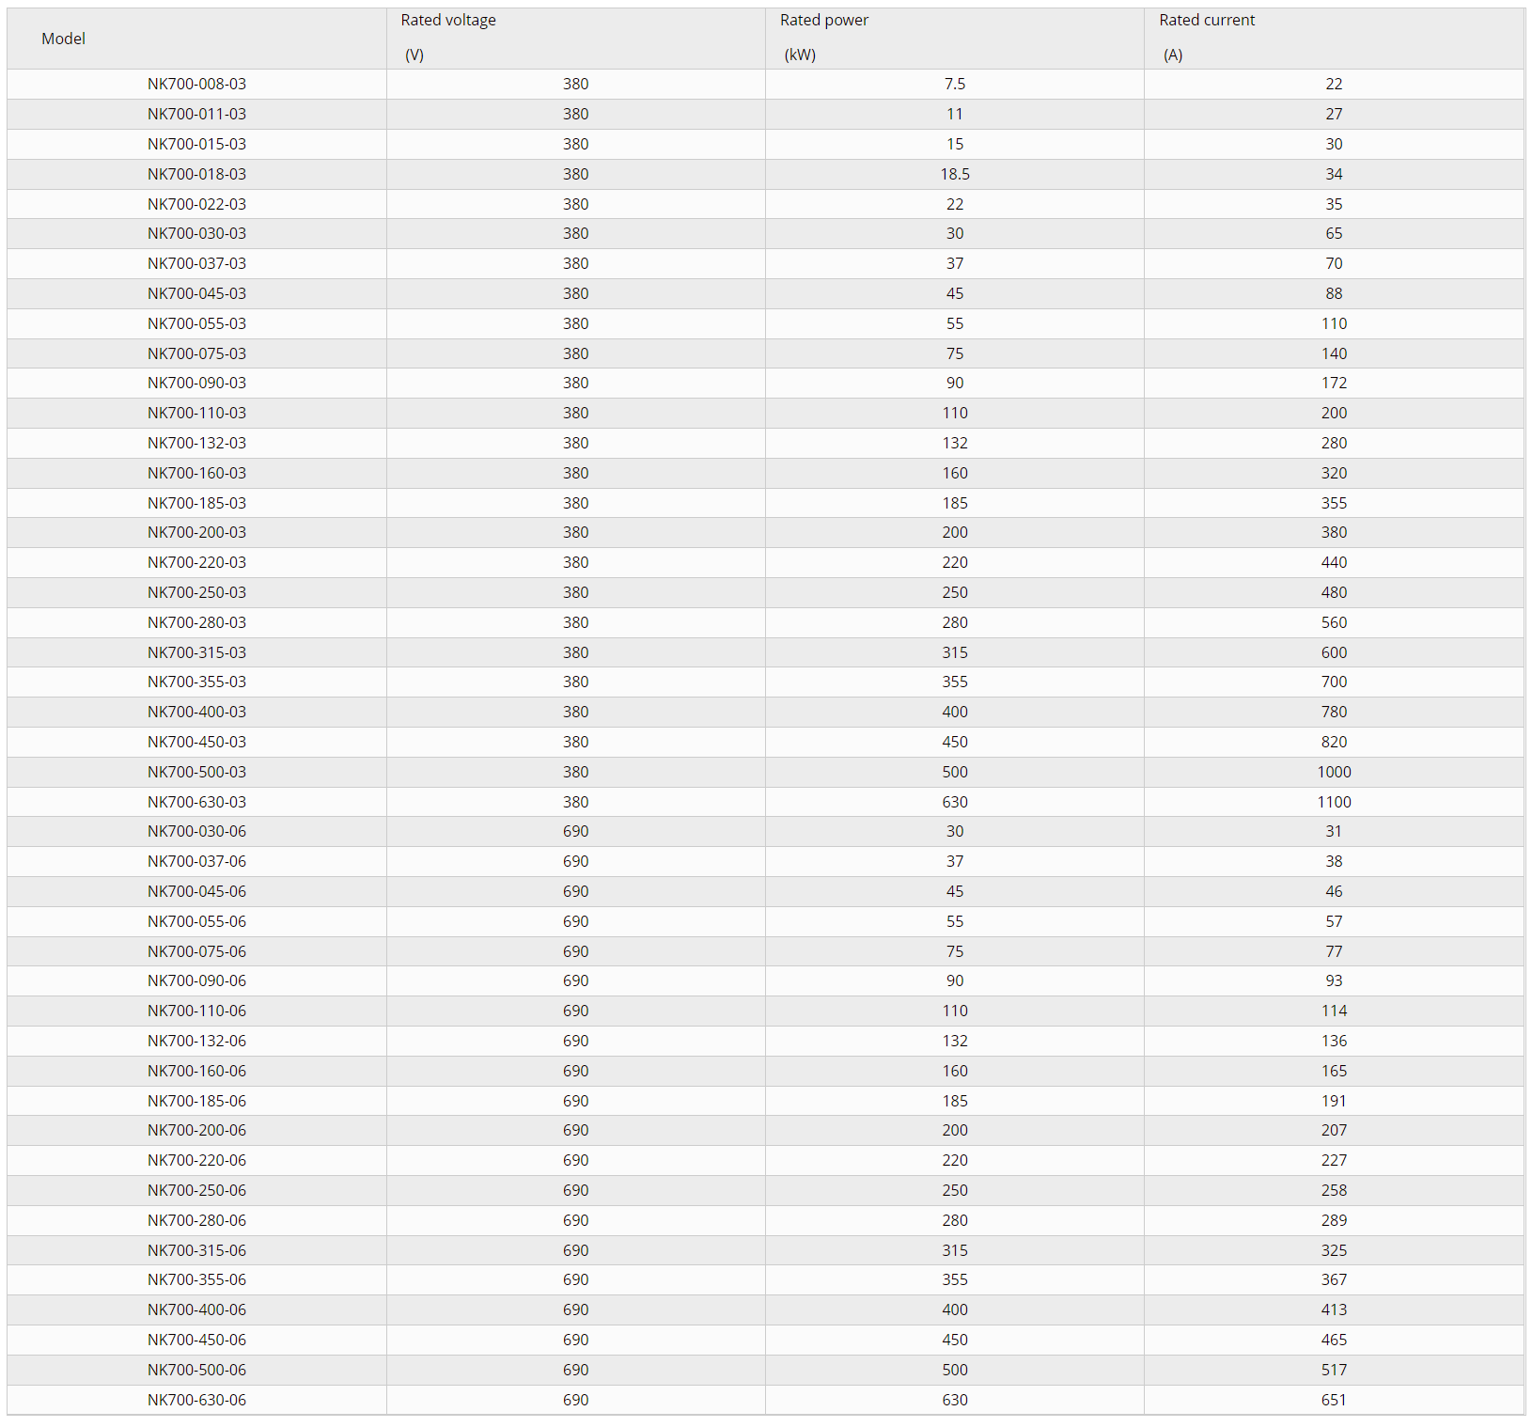Viewport: 1532px width, 1427px height.
Task: Select the NK700-011-03 model cell
Action: coord(196,114)
